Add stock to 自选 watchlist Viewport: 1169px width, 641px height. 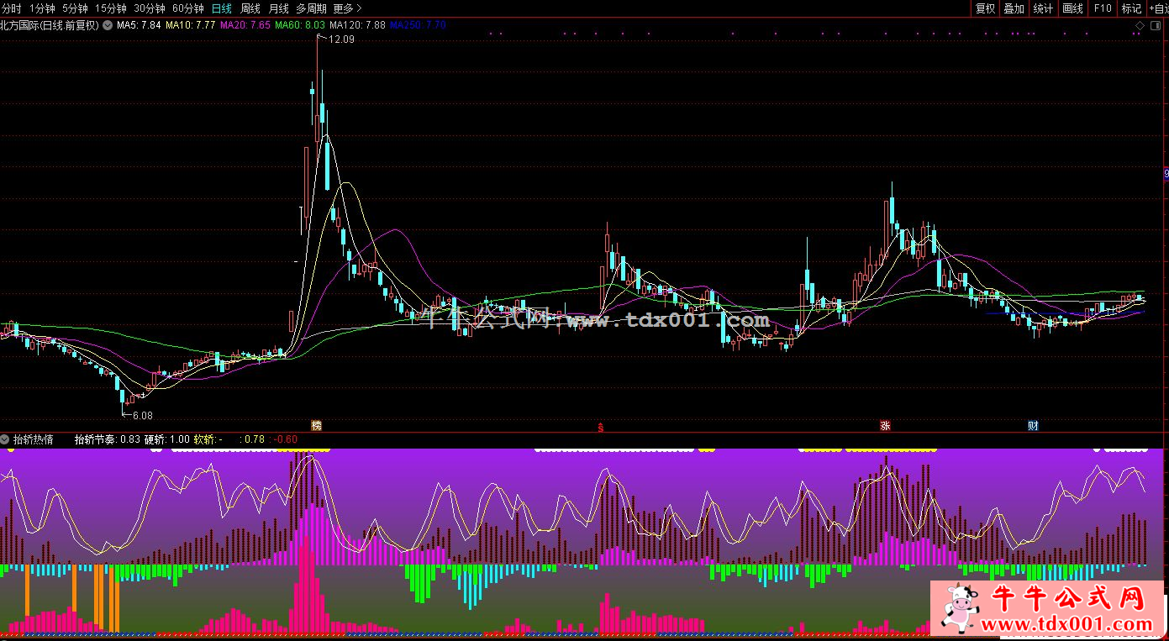pos(1159,8)
